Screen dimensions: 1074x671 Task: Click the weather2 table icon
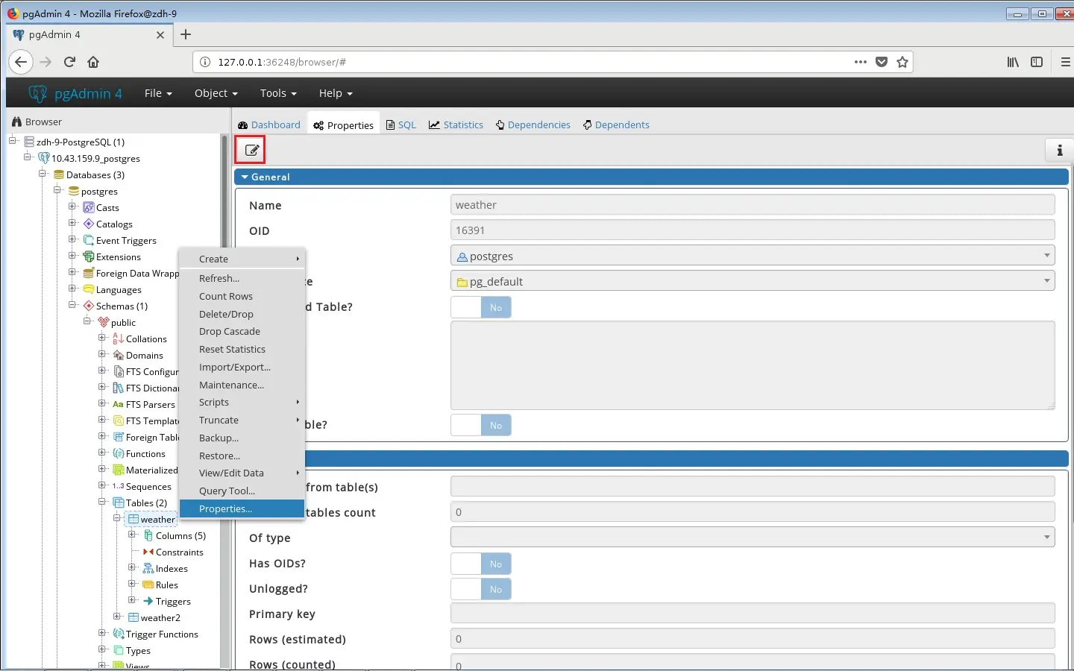point(134,617)
